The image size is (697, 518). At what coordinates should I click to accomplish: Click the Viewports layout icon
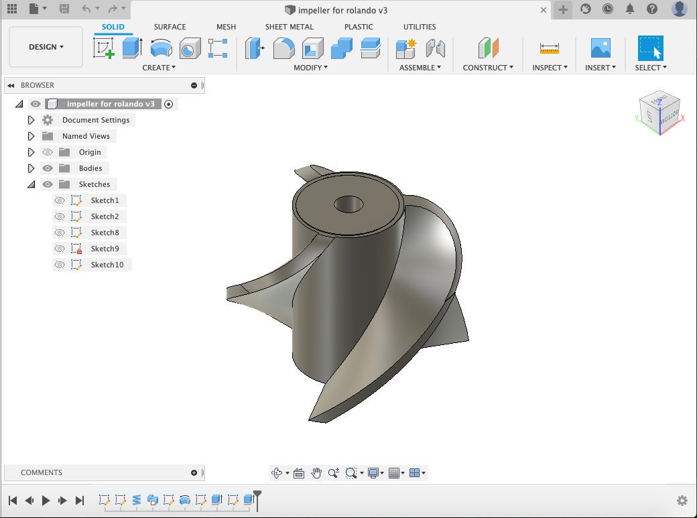[x=414, y=473]
